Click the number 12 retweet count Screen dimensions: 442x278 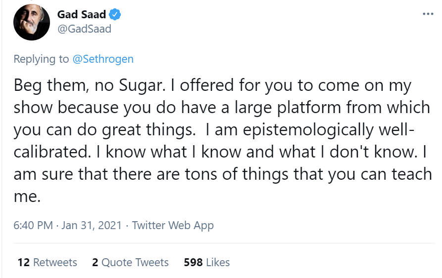click(x=24, y=262)
